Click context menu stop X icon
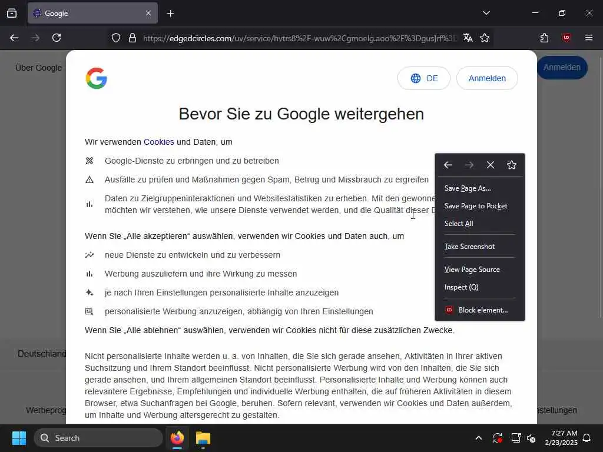 tap(491, 165)
